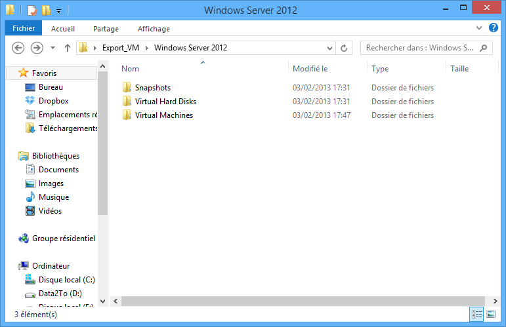
Task: Open the Documents library
Action: point(58,170)
